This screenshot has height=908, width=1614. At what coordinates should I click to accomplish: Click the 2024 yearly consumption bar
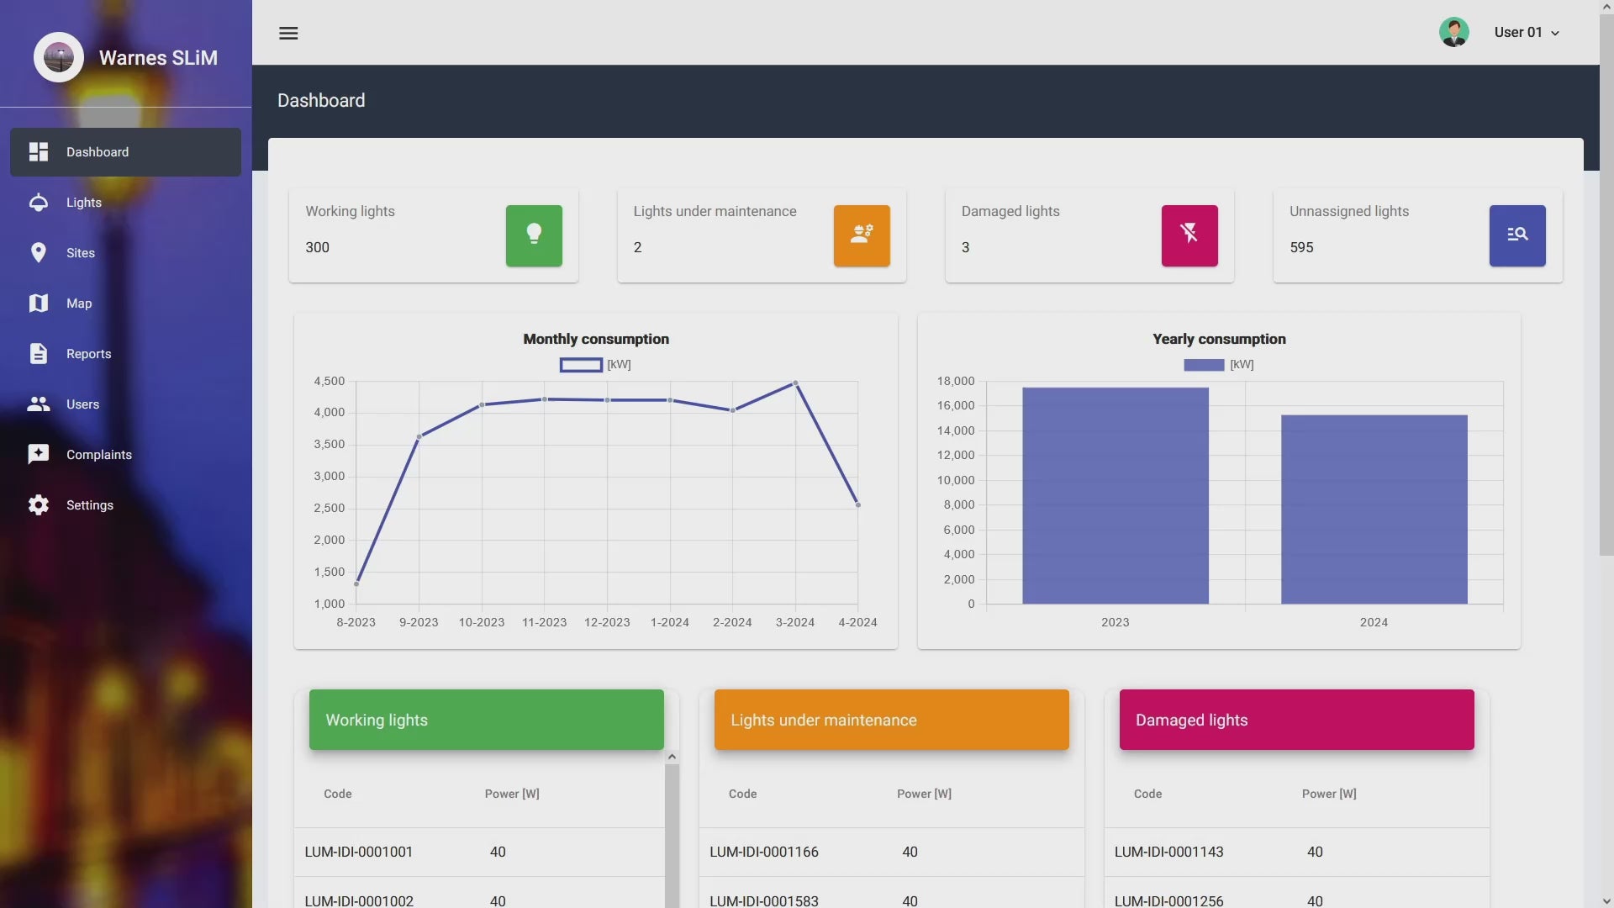click(1374, 509)
